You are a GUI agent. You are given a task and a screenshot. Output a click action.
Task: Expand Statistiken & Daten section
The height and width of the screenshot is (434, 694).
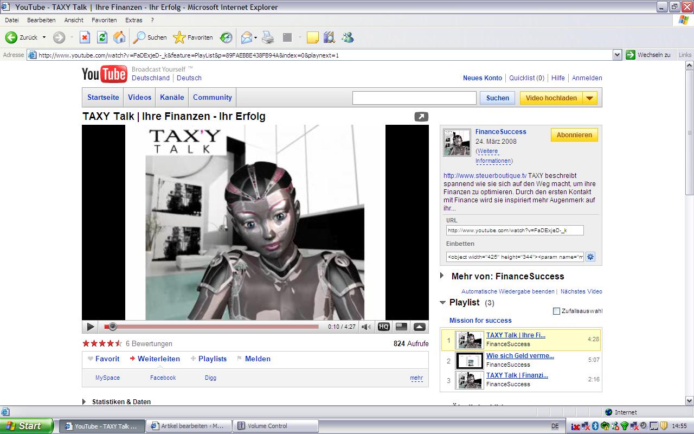coord(84,402)
